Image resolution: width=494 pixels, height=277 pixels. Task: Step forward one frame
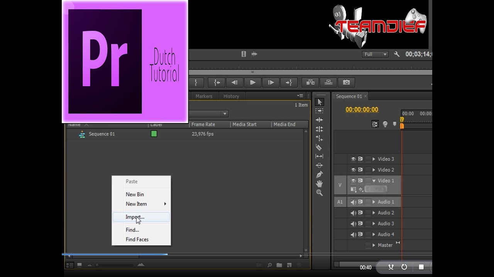[271, 82]
